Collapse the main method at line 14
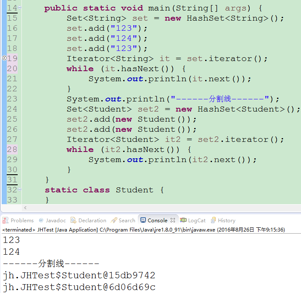 coord(20,8)
